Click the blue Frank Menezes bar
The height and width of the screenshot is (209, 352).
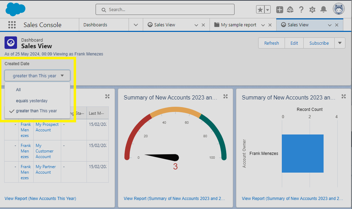[x=303, y=154]
